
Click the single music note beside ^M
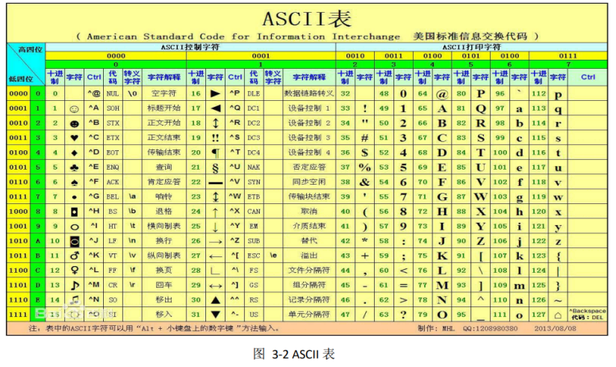pyautogui.click(x=75, y=286)
